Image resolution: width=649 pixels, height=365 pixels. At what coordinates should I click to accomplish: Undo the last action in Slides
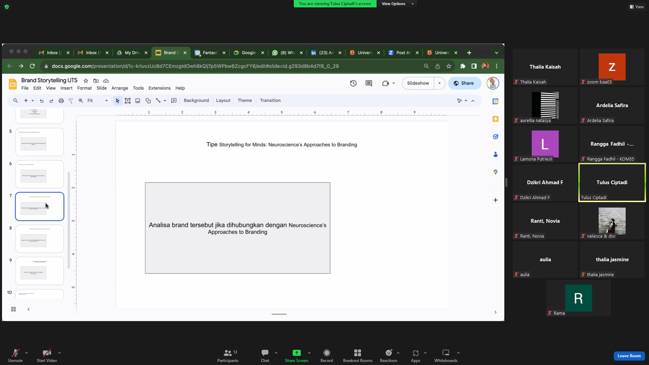click(x=42, y=101)
